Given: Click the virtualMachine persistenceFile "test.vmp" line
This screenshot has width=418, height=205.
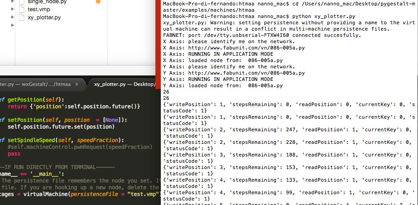Looking at the screenshot, I should pyautogui.click(x=80, y=194).
